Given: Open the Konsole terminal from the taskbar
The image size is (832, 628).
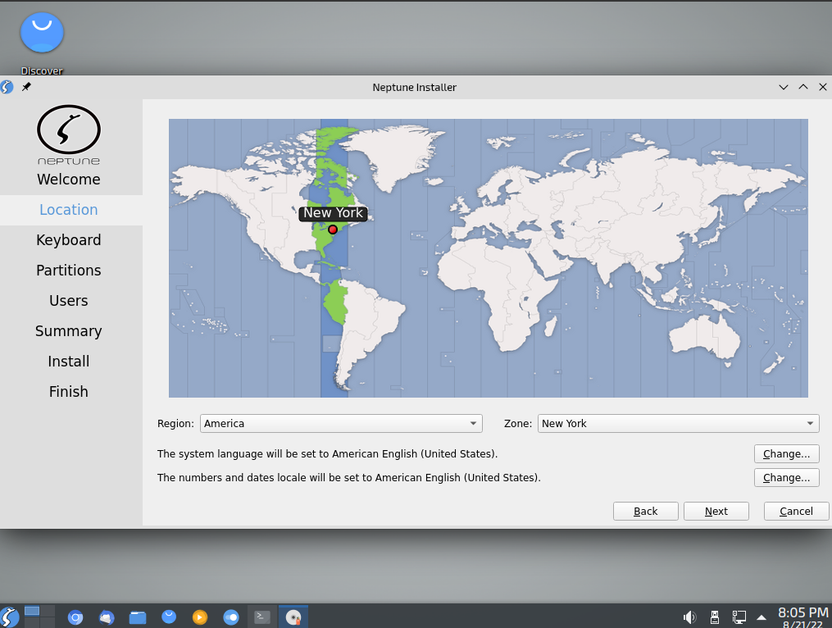Looking at the screenshot, I should 261,617.
